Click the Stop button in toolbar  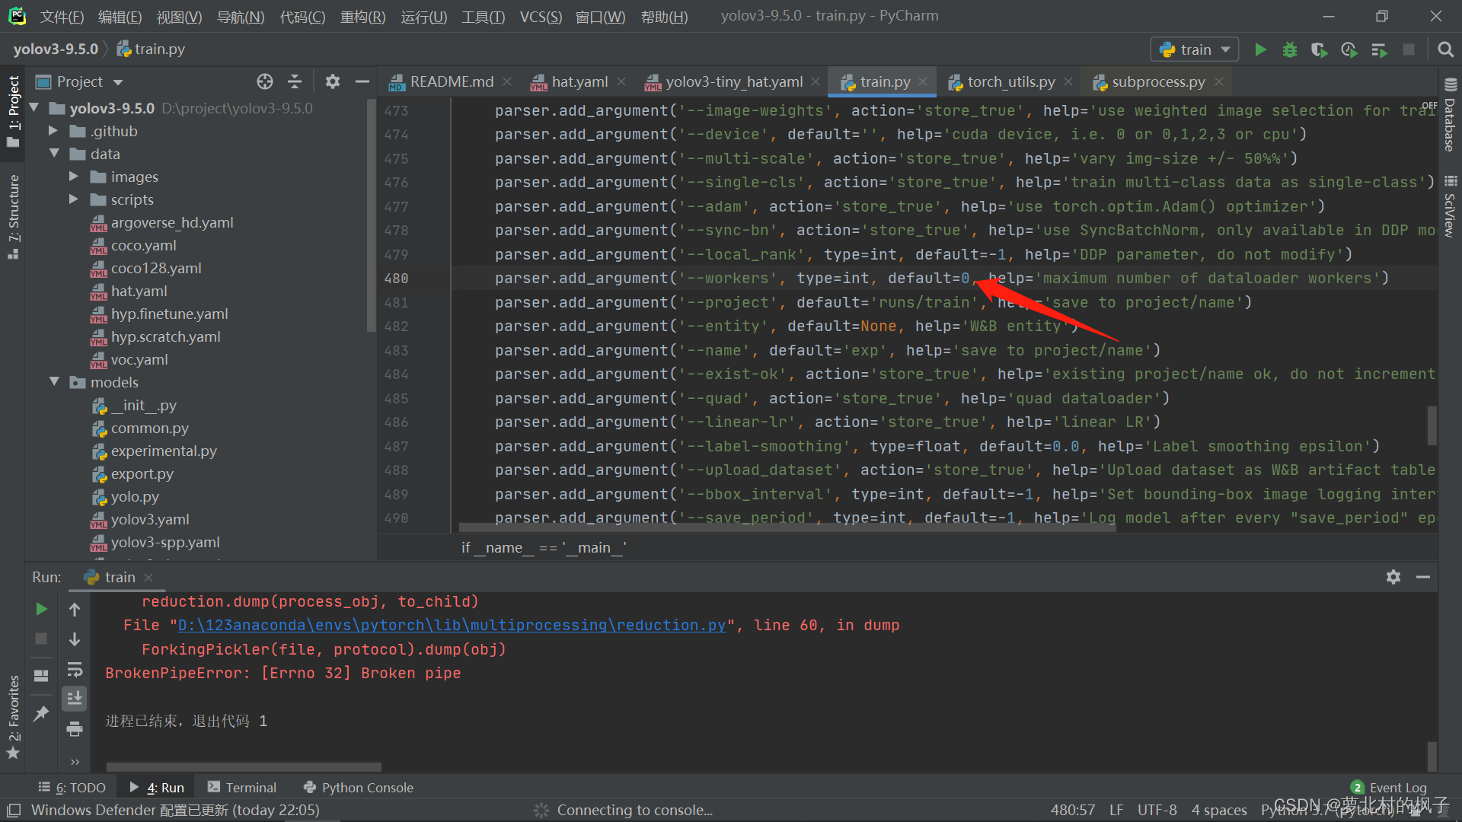click(1406, 48)
